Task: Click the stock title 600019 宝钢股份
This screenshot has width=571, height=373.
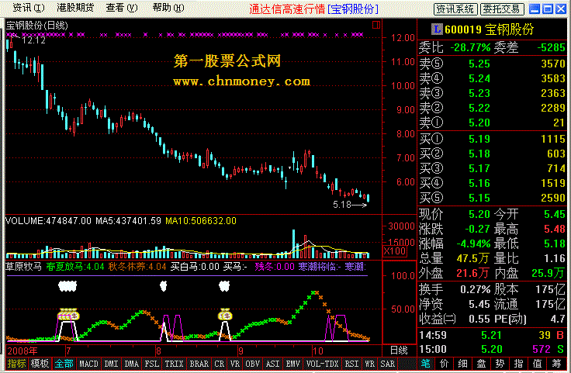Action: point(489,29)
